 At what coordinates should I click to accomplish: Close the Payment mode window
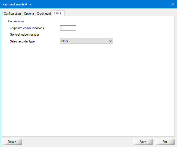click(x=172, y=4)
